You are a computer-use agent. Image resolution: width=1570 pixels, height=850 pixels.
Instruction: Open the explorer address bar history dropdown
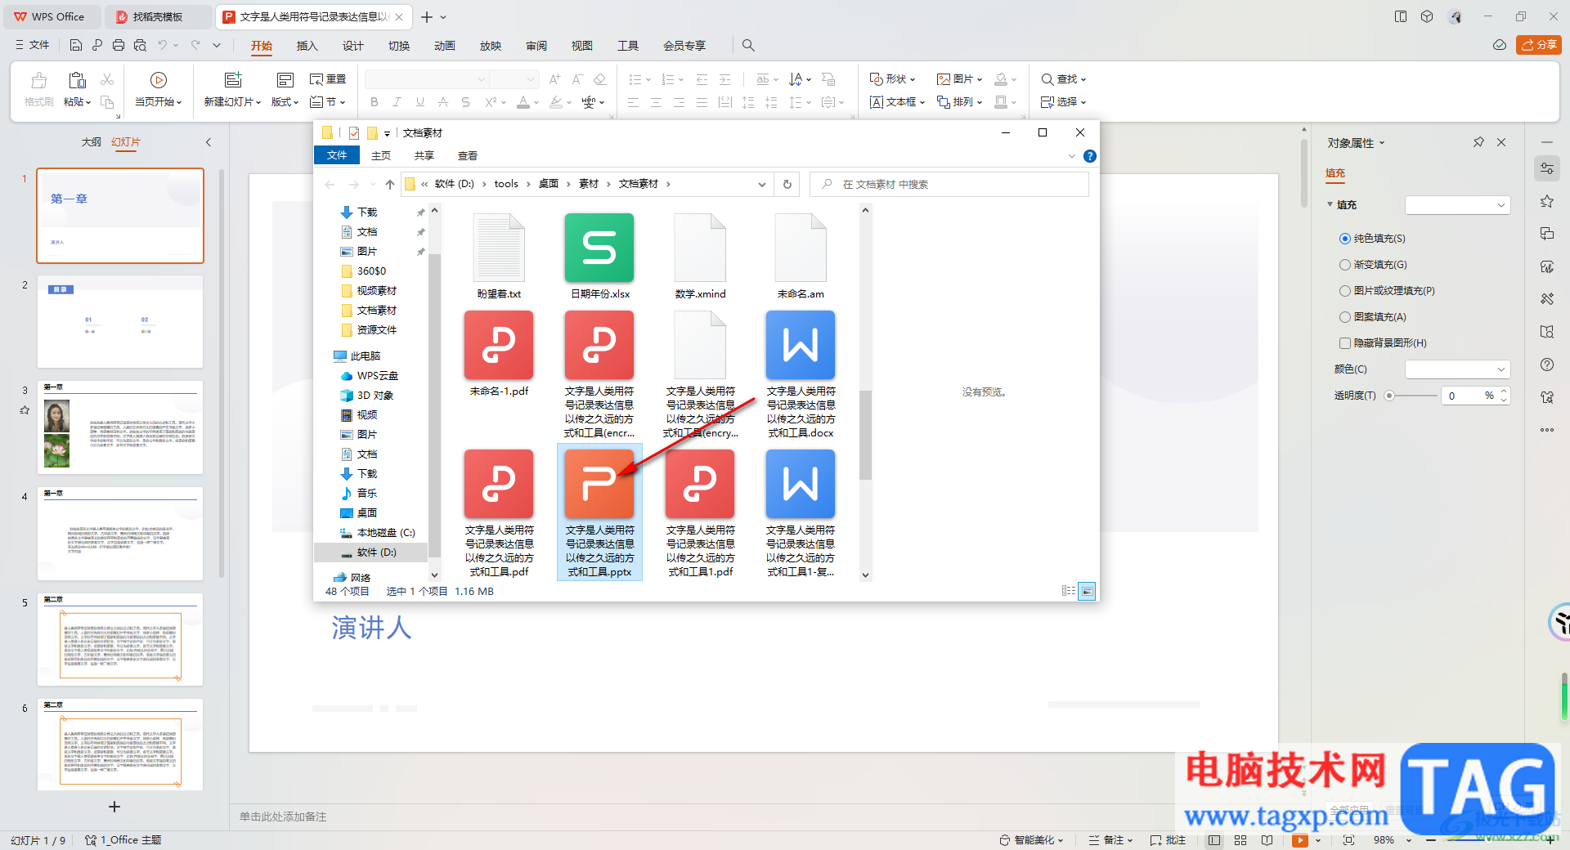(x=762, y=185)
